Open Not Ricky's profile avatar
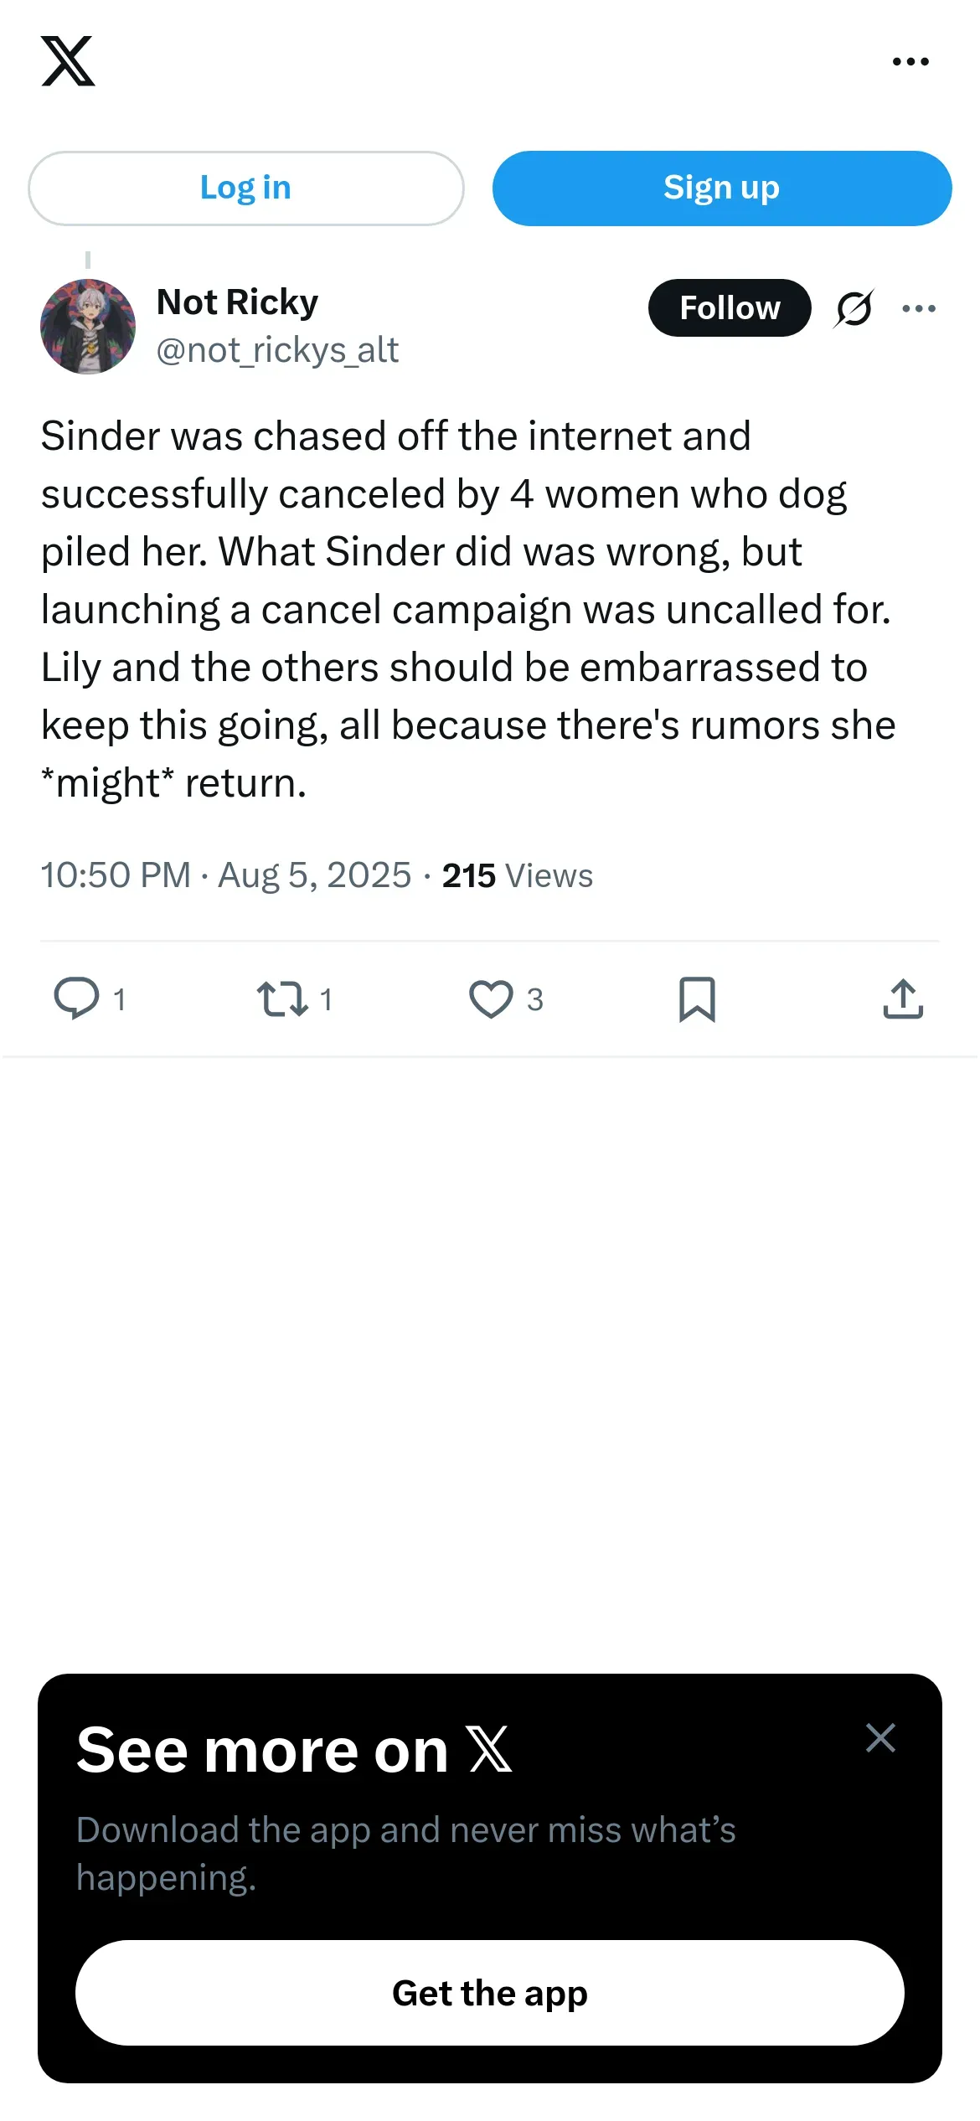The width and height of the screenshot is (980, 2121). [88, 327]
